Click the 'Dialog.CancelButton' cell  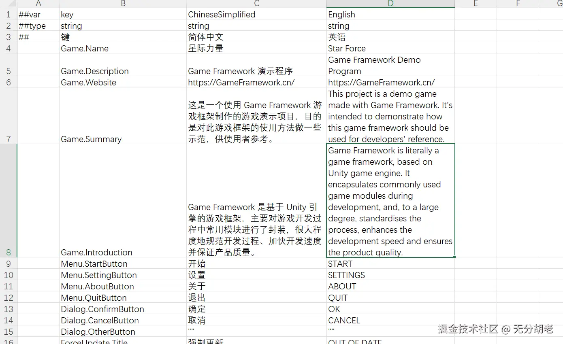[x=123, y=320]
